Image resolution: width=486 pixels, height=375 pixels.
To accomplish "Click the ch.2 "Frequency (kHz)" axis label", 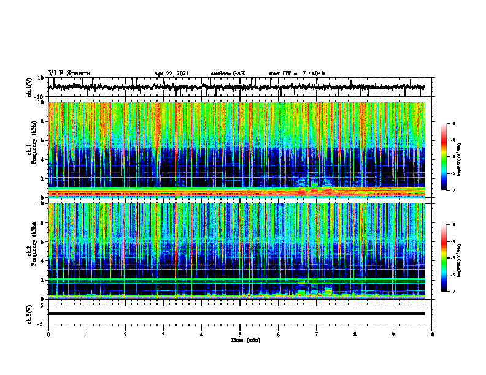I will click(x=34, y=244).
